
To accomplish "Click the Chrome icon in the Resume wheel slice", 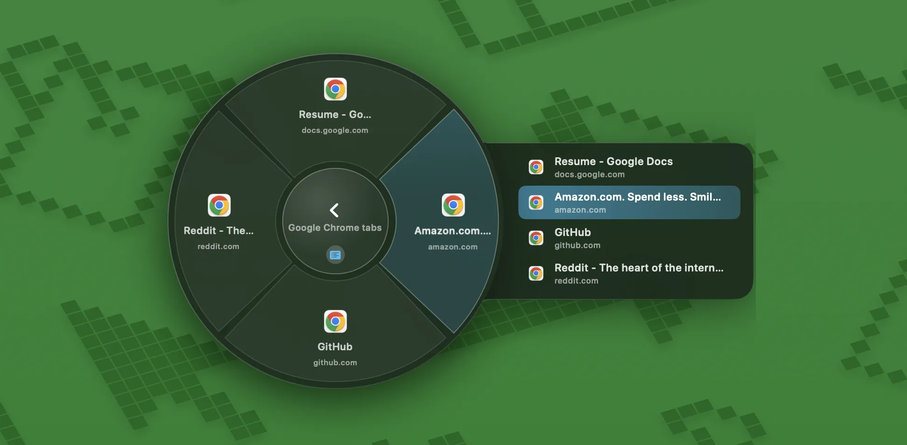I will tap(335, 89).
